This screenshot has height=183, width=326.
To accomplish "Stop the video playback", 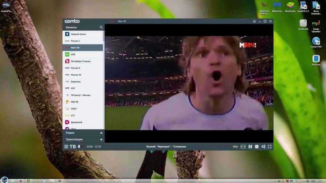I will pyautogui.click(x=257, y=146).
